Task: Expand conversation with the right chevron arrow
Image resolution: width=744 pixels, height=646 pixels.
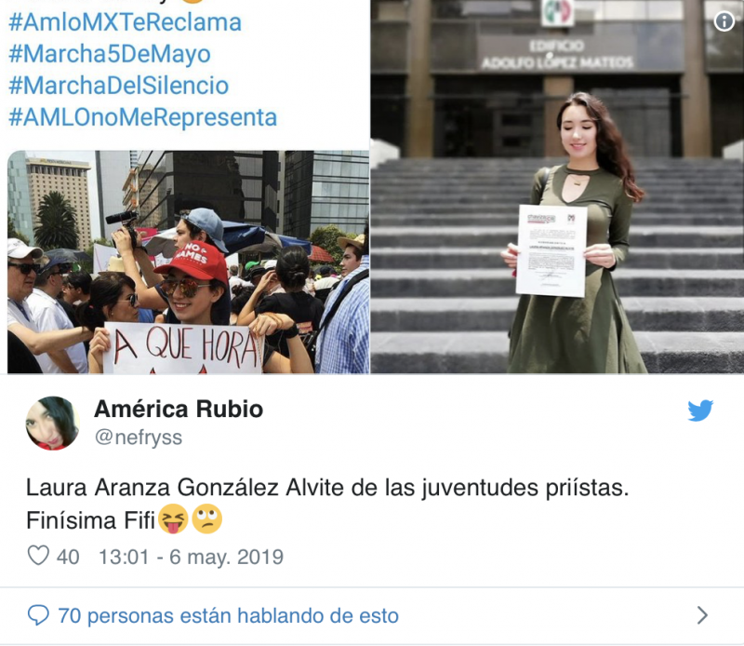Action: [x=703, y=615]
